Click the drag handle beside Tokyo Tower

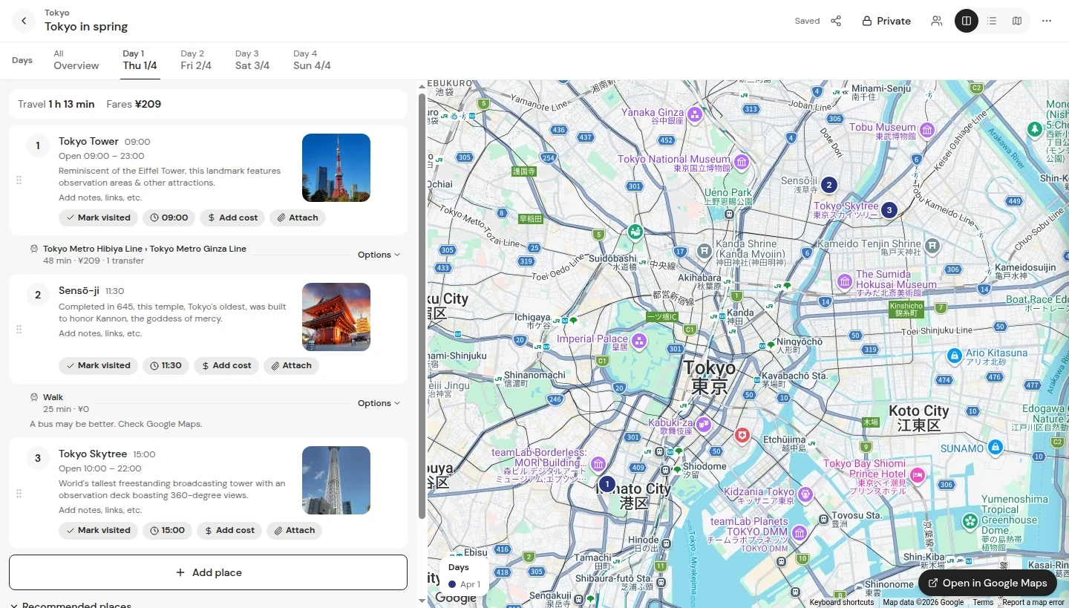pos(19,180)
